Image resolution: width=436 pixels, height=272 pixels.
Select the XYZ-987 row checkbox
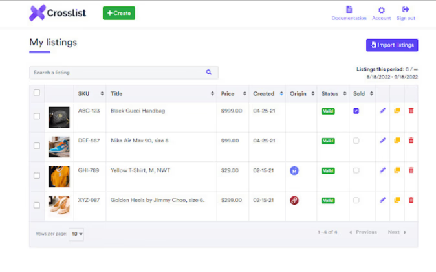pos(37,205)
